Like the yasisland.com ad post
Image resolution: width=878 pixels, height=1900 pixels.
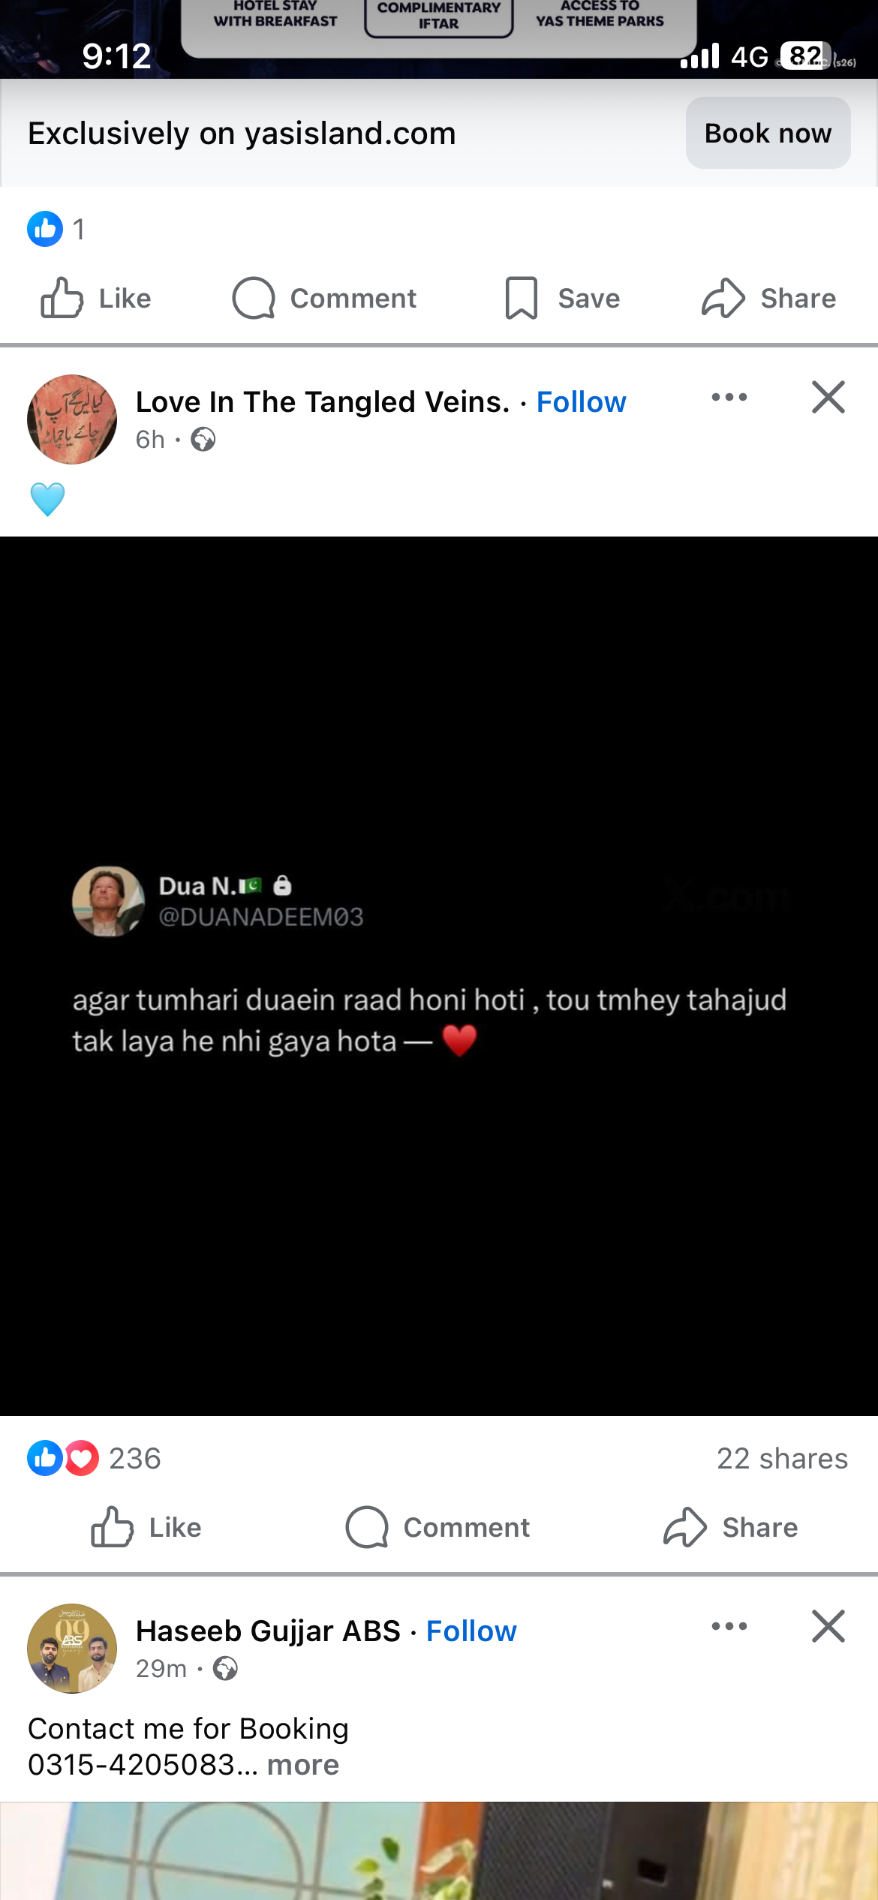[95, 299]
